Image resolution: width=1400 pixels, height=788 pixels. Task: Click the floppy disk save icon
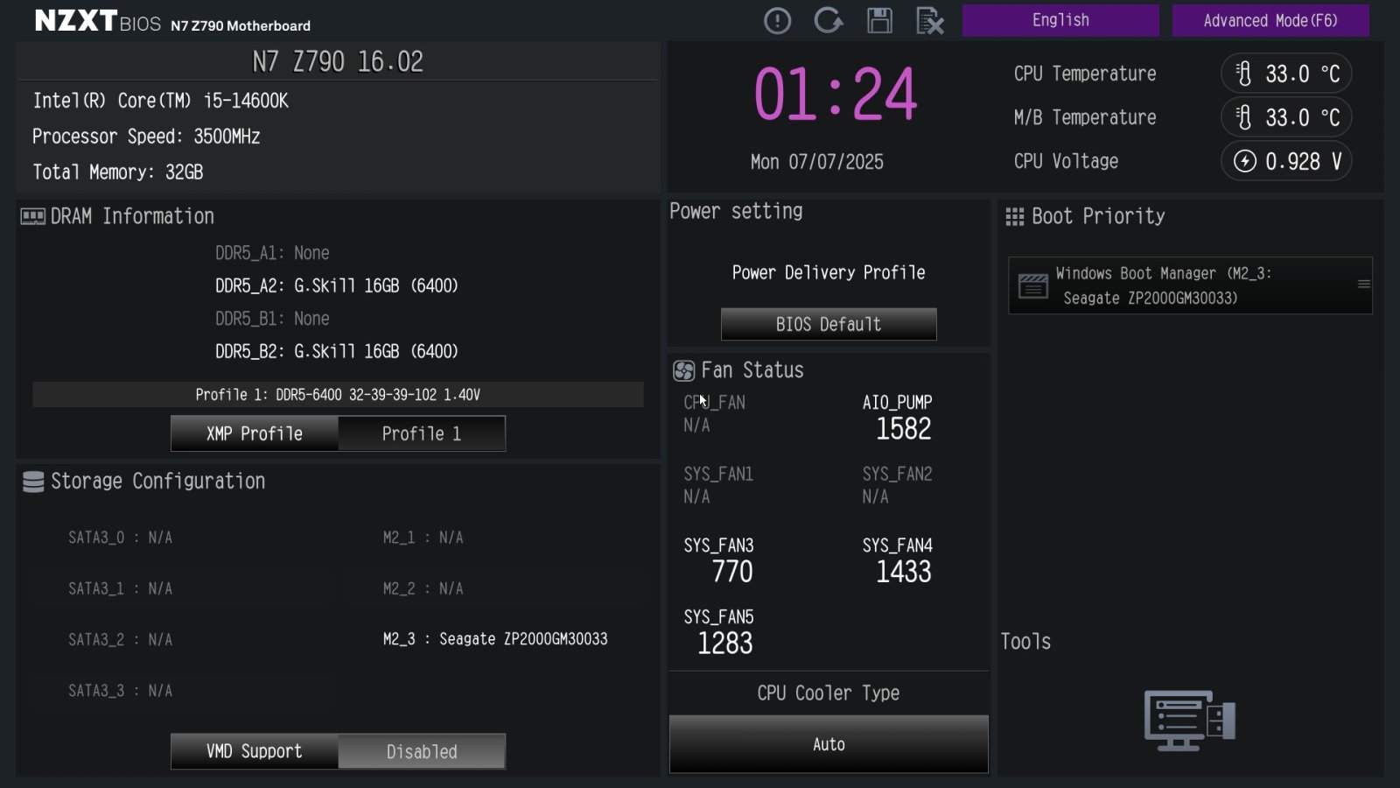pyautogui.click(x=879, y=21)
